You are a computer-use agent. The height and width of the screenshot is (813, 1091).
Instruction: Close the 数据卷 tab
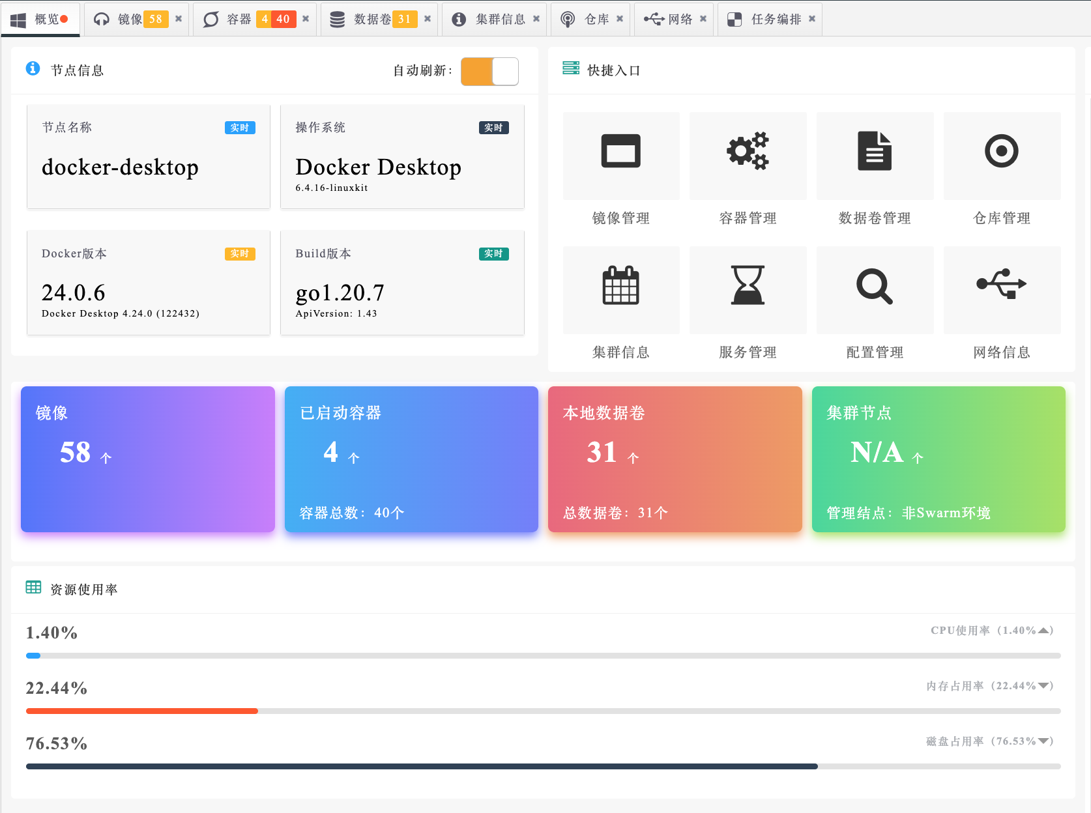click(428, 19)
